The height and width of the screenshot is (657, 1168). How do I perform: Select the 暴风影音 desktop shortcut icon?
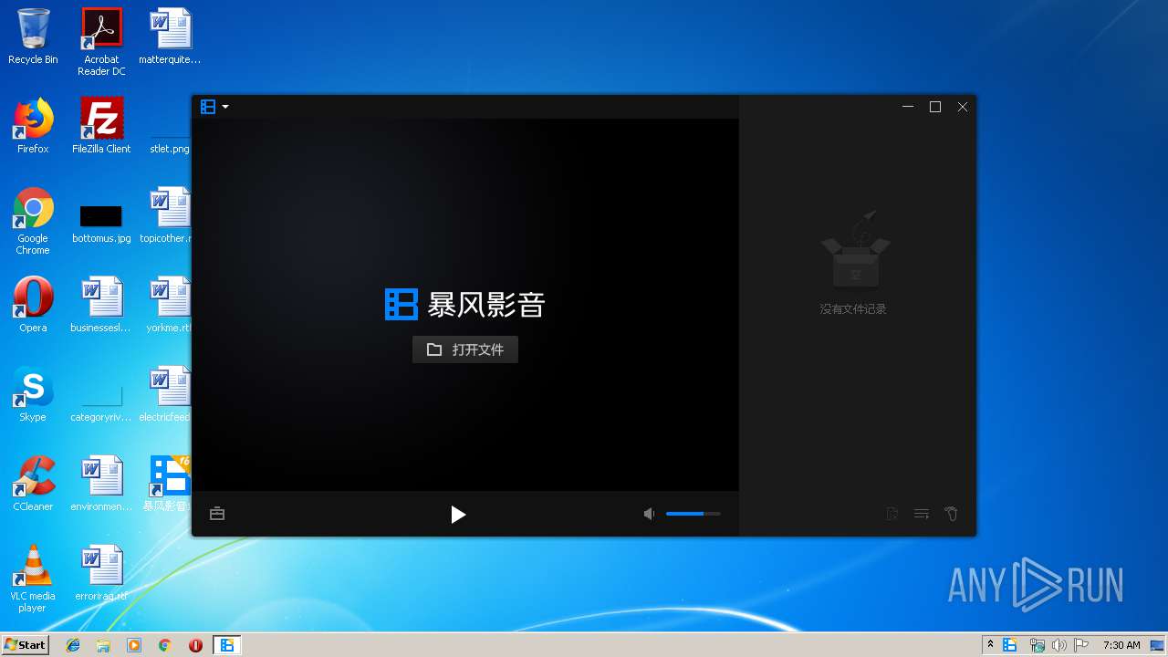[170, 484]
